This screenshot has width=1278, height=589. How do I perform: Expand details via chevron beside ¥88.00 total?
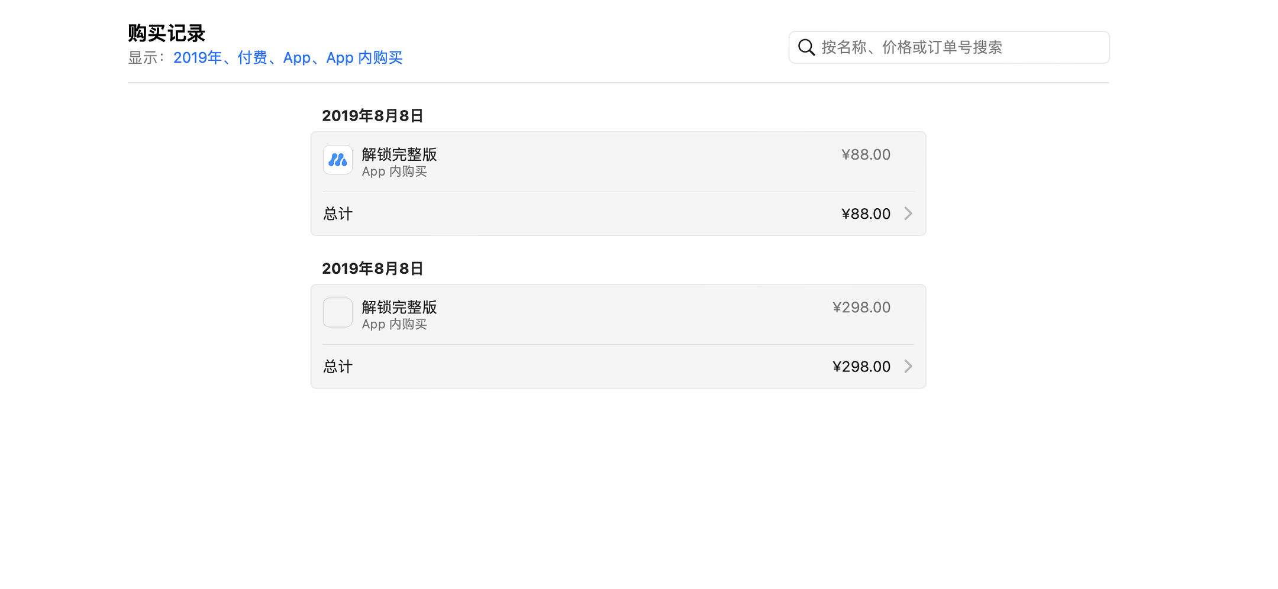(908, 213)
